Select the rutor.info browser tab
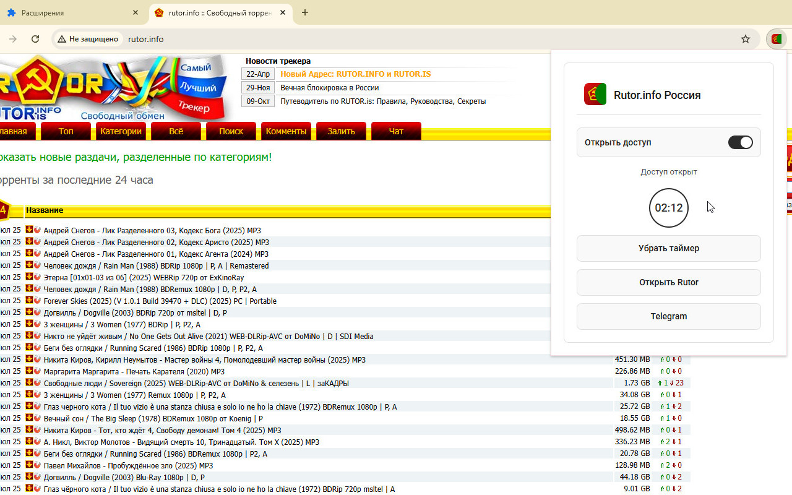Image resolution: width=792 pixels, height=495 pixels. point(220,12)
